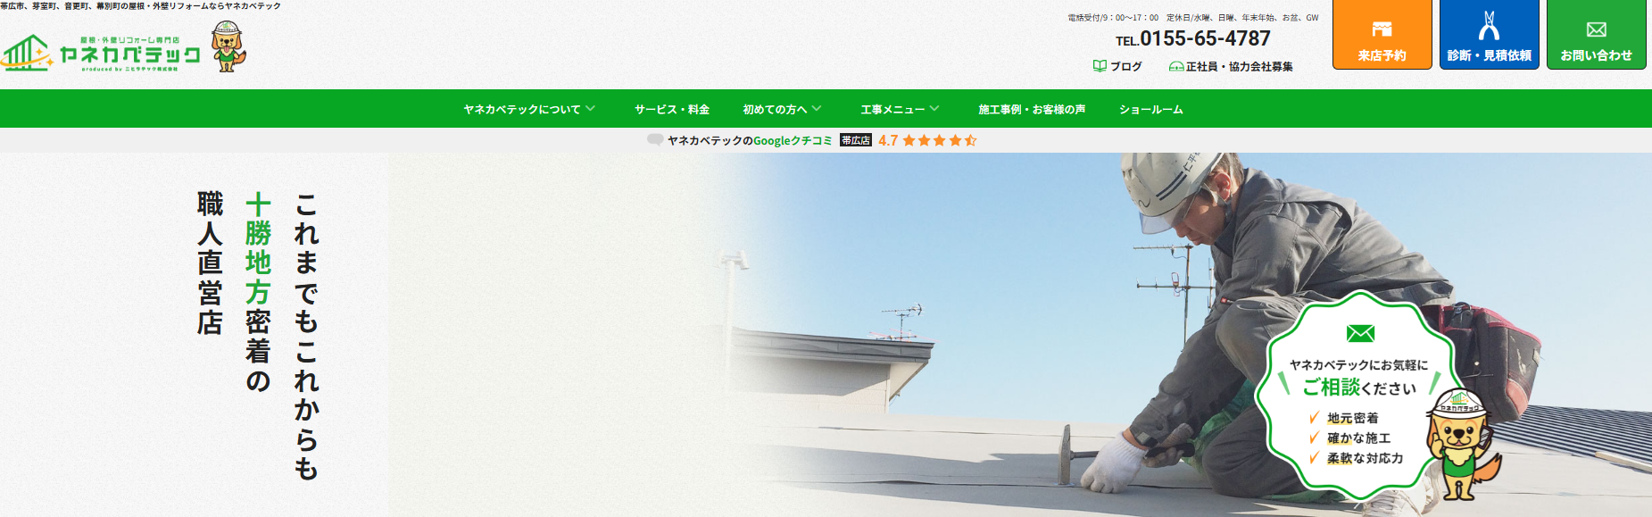Click the dog mascot beside the logo
Image resolution: width=1652 pixels, height=517 pixels.
pyautogui.click(x=228, y=46)
